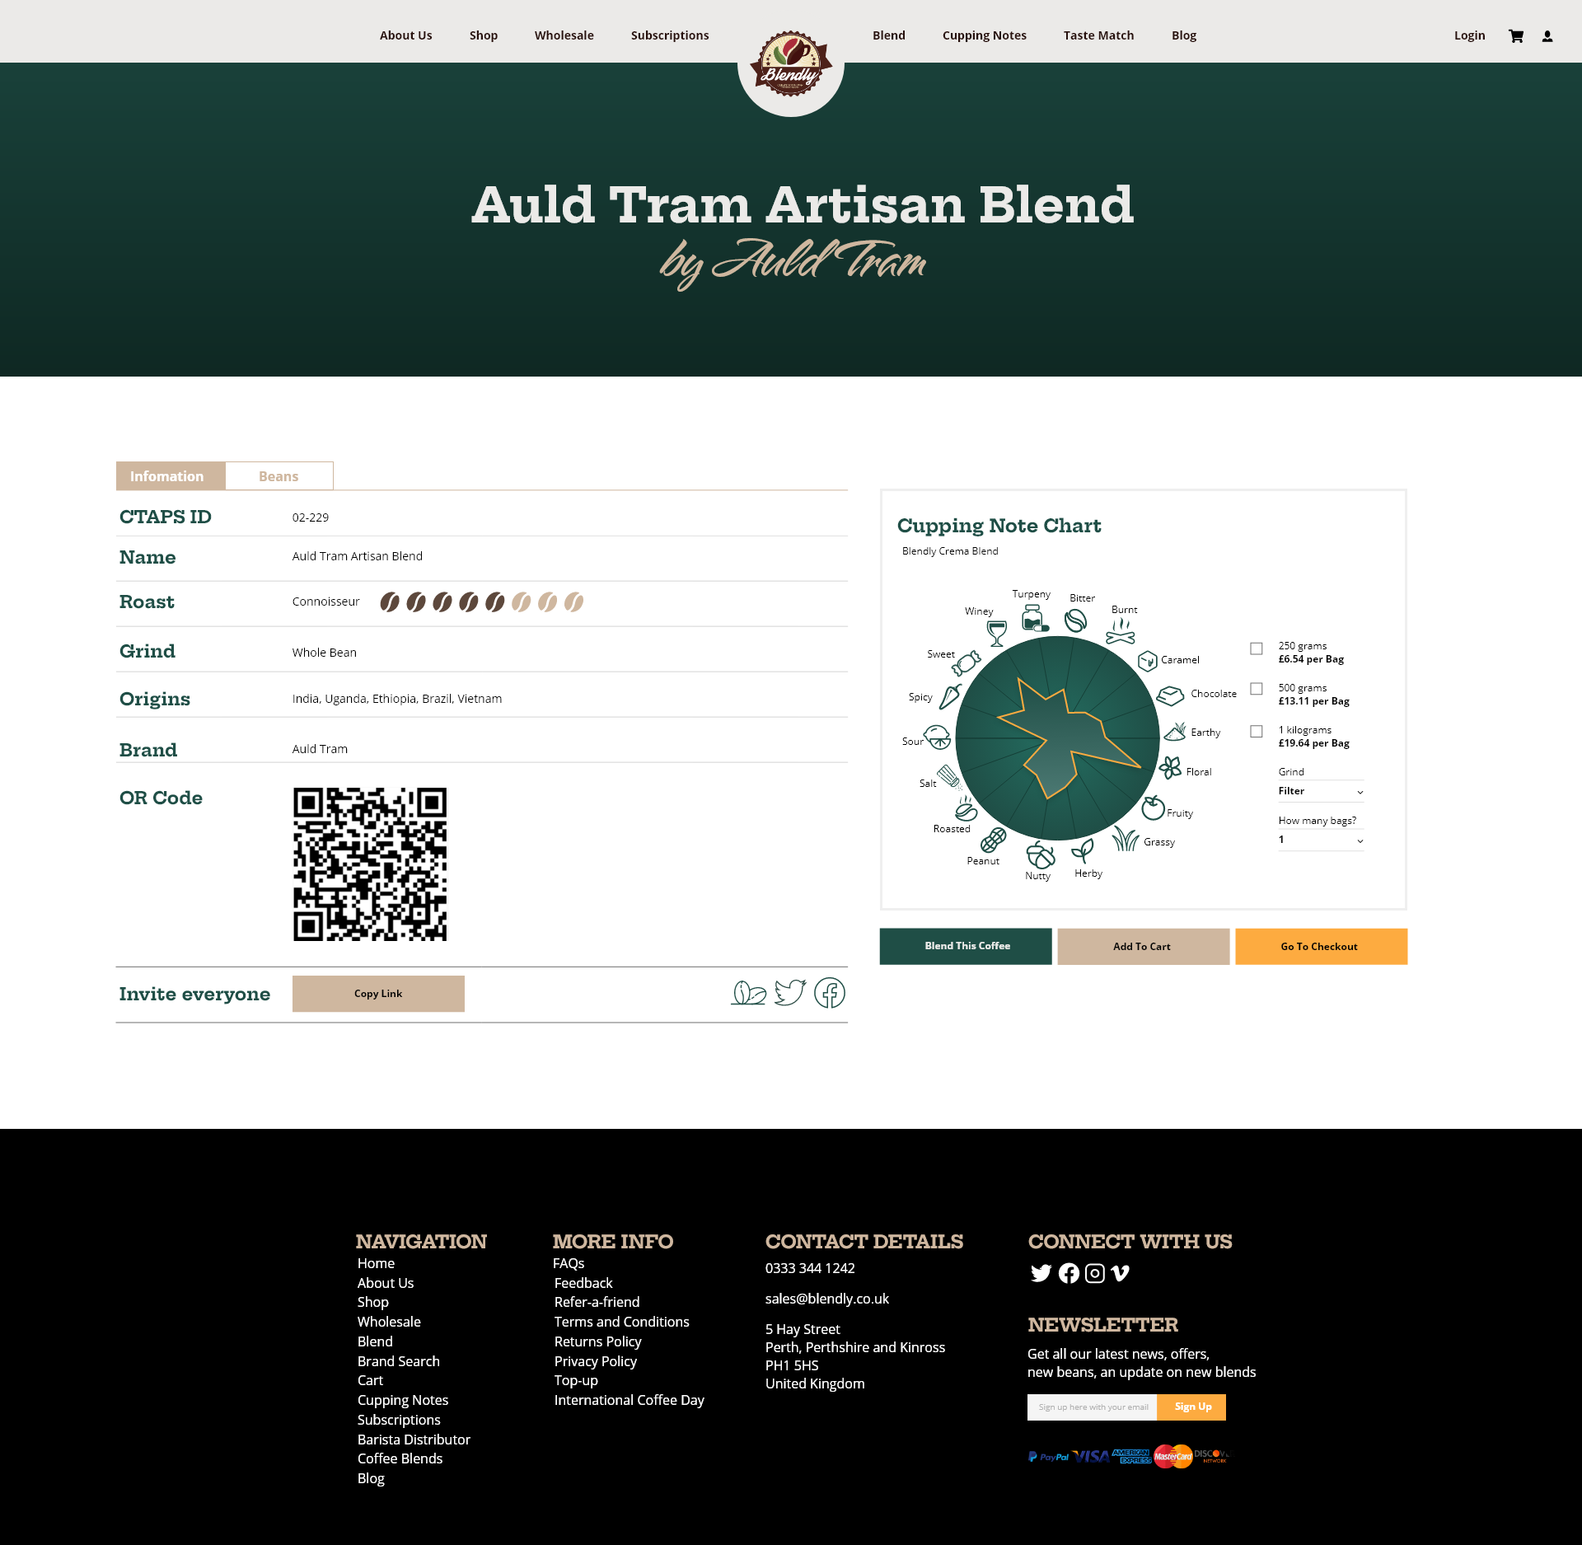Open the International Coffee Day link
The image size is (1582, 1545).
(x=630, y=1400)
